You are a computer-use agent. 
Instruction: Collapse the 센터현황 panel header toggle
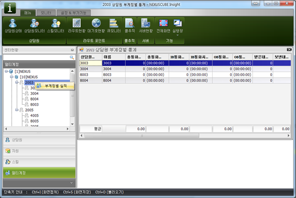click(x=72, y=50)
